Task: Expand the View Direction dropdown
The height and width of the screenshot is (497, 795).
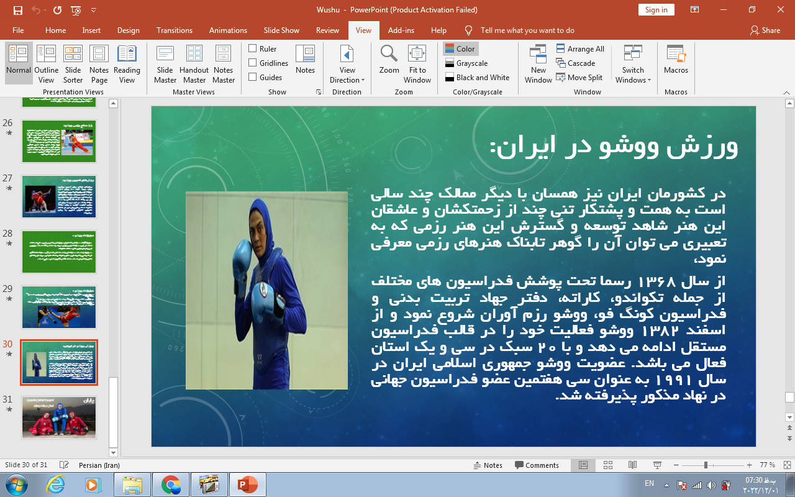Action: 347,75
